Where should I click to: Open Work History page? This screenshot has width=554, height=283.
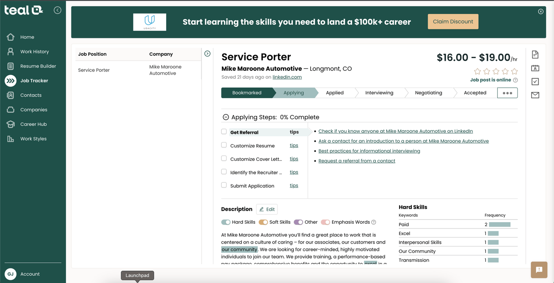34,52
